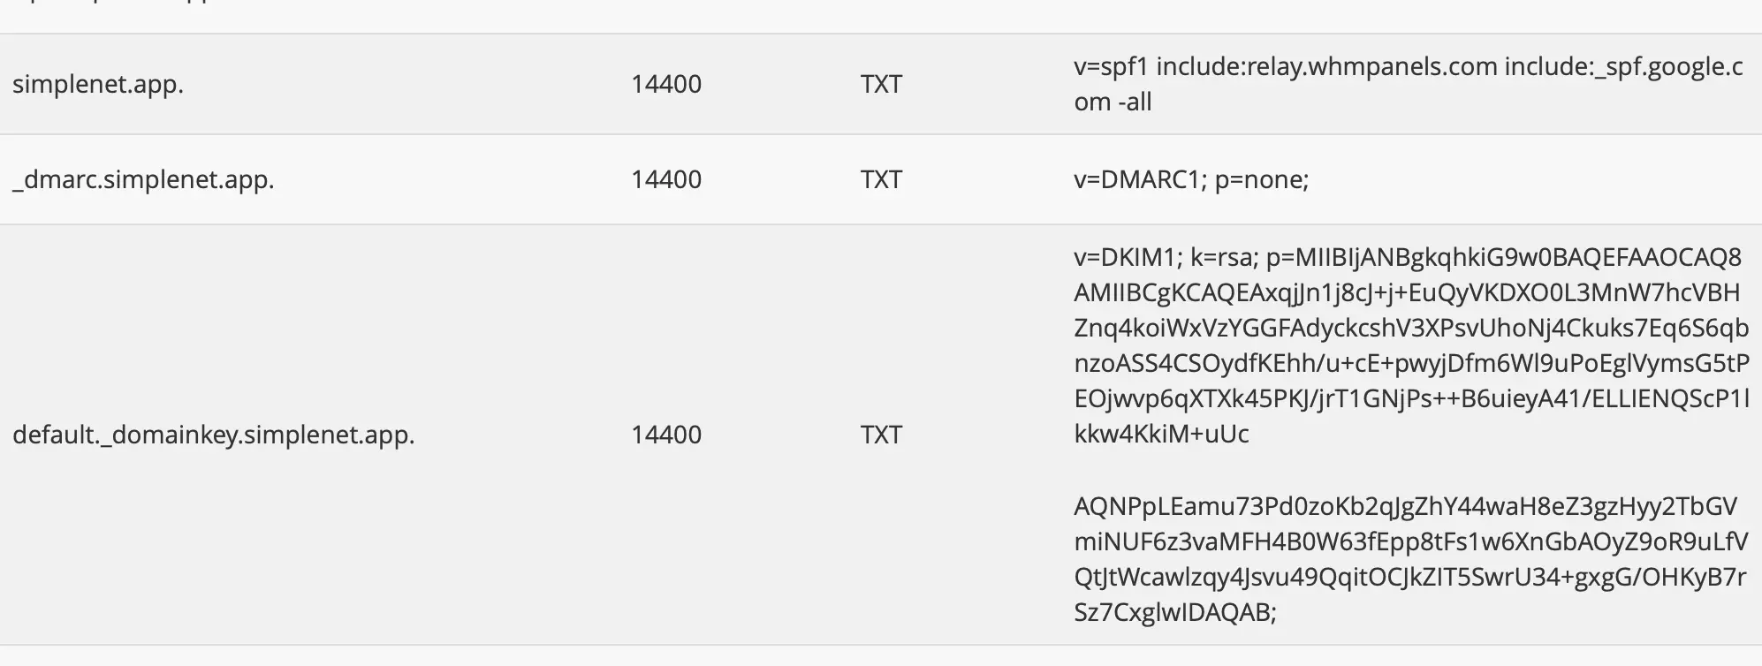Click the p=none; policy text
This screenshot has width=1762, height=666.
tap(1261, 180)
